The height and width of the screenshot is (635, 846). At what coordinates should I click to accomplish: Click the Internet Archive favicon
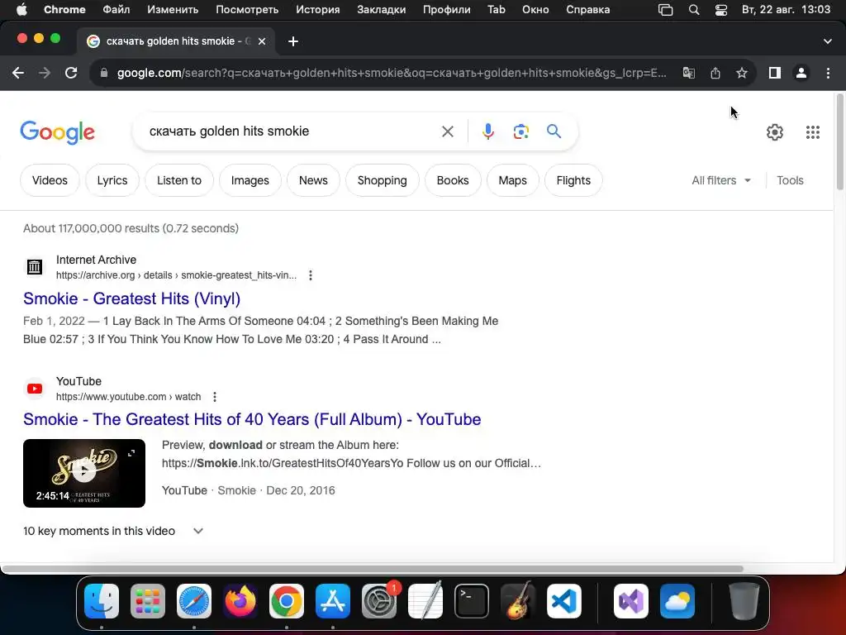pyautogui.click(x=35, y=267)
